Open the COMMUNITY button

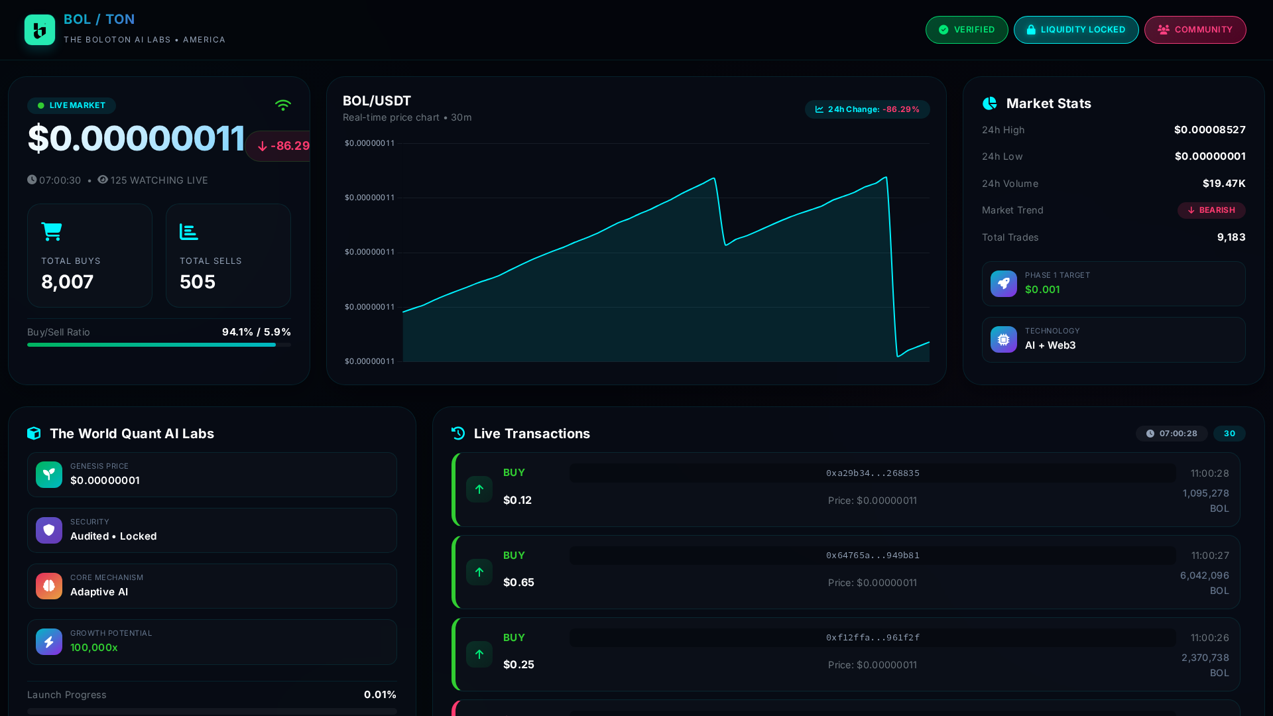pos(1195,30)
